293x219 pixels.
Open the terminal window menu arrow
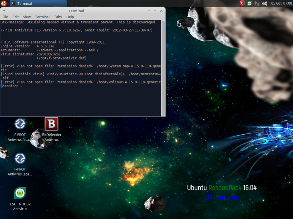click(4, 11)
